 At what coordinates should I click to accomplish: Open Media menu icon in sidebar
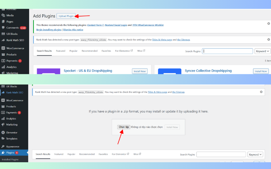(x=3, y=15)
